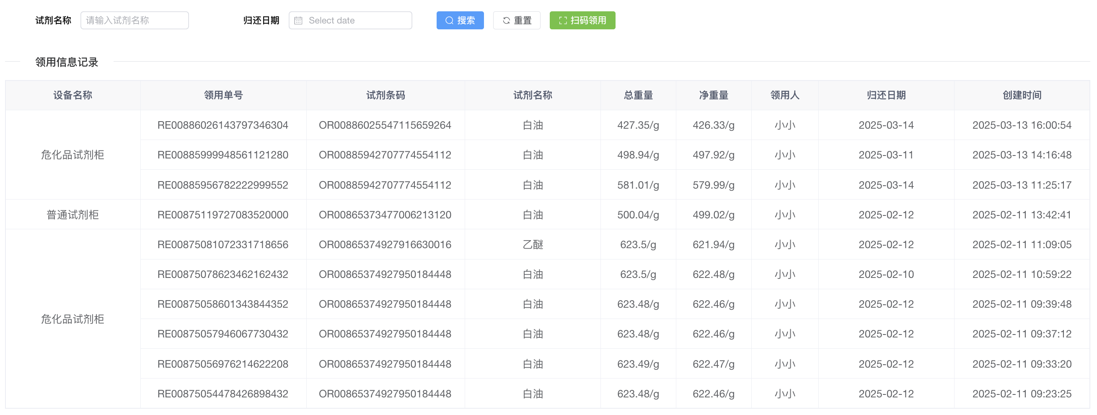Click the green 扫码领用 button
1097x415 pixels.
click(582, 21)
